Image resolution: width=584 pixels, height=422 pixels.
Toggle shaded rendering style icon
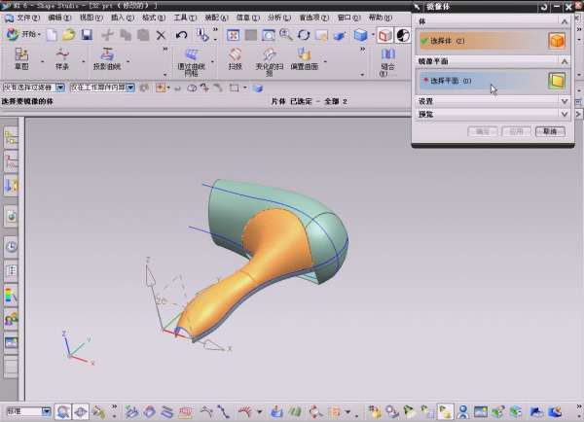point(362,35)
